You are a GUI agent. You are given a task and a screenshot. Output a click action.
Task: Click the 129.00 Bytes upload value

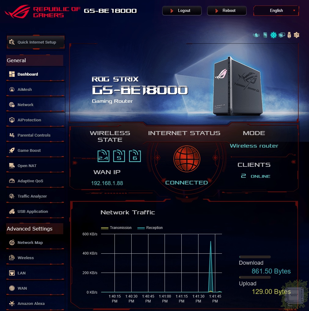tap(271, 291)
